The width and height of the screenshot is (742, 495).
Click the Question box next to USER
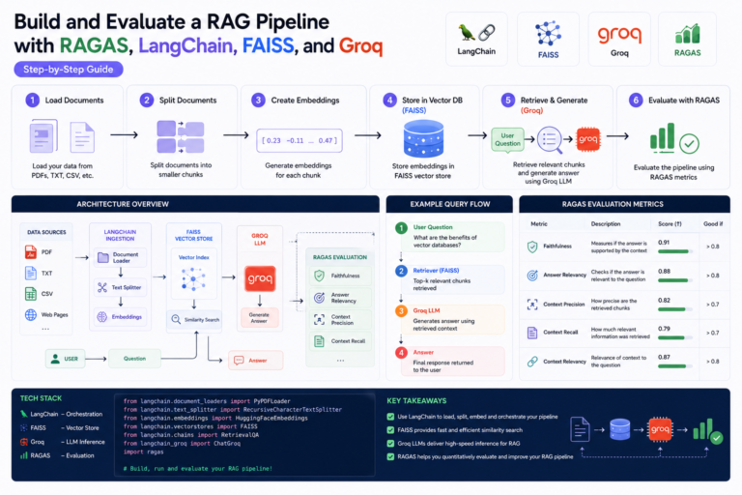(135, 359)
